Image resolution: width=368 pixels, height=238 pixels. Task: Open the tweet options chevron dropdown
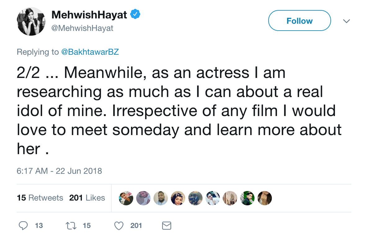(346, 21)
